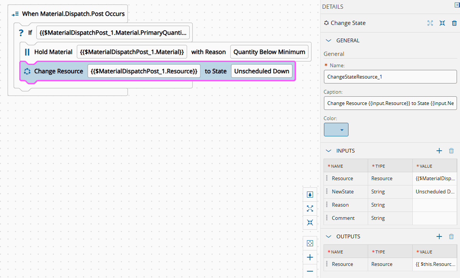Screen dimensions: 460x278
Task: Click collapse-all icon in Change State header
Action: point(442,23)
